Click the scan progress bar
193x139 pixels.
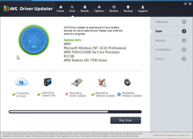pyautogui.click(x=75, y=112)
